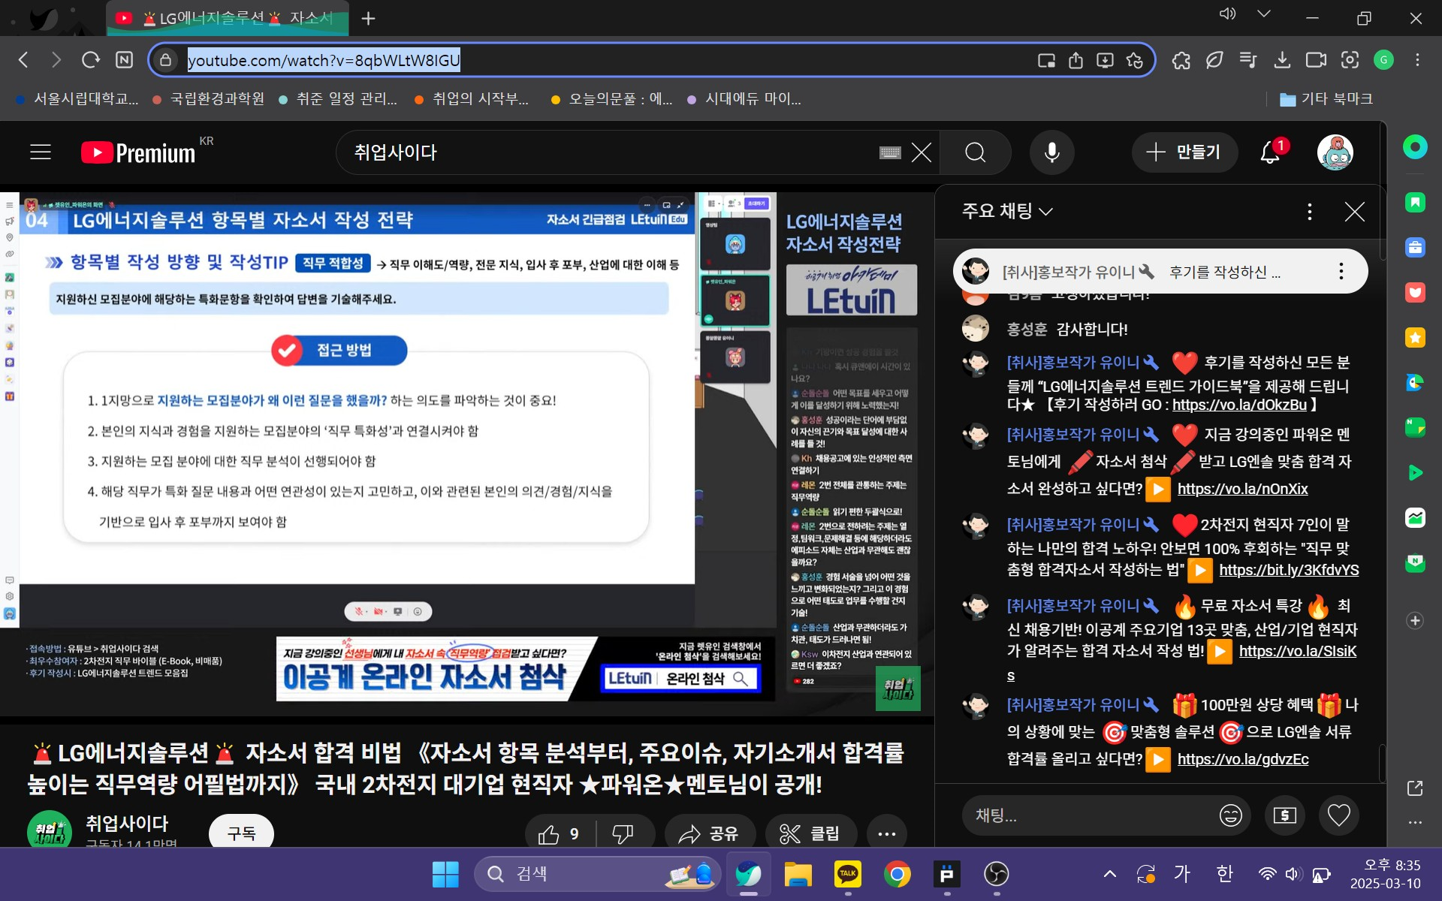The height and width of the screenshot is (901, 1442).
Task: Open more actions ellipsis beside 클립
Action: (886, 833)
